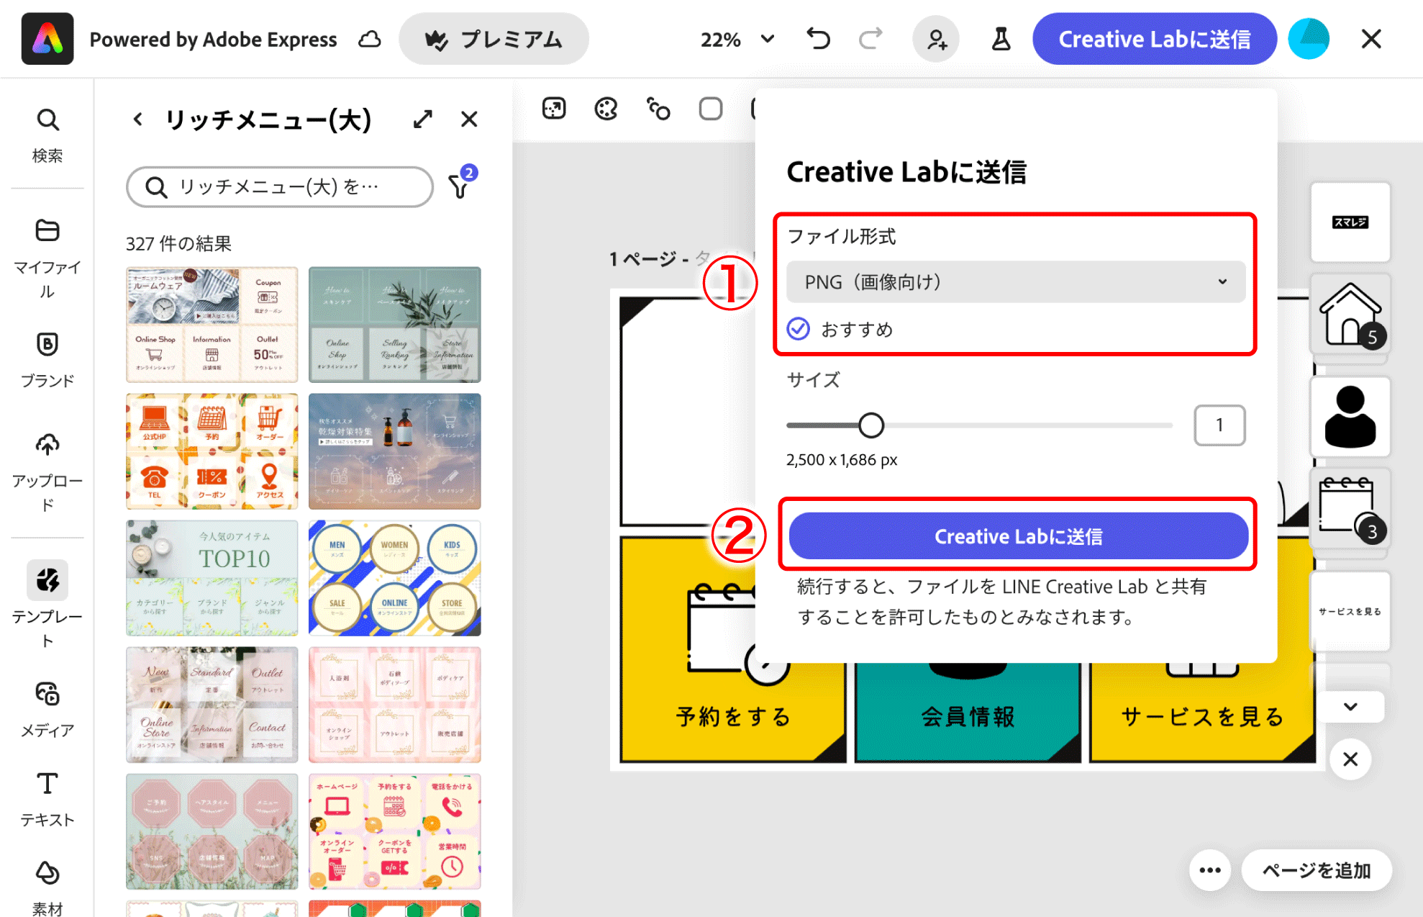Screen dimensions: 1423x917
Task: Click the color palette theme icon
Action: click(x=606, y=109)
